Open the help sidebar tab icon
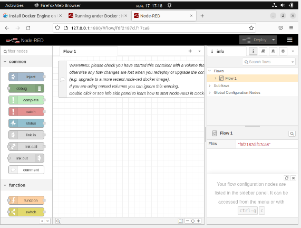The width and height of the screenshot is (301, 228). click(263, 51)
